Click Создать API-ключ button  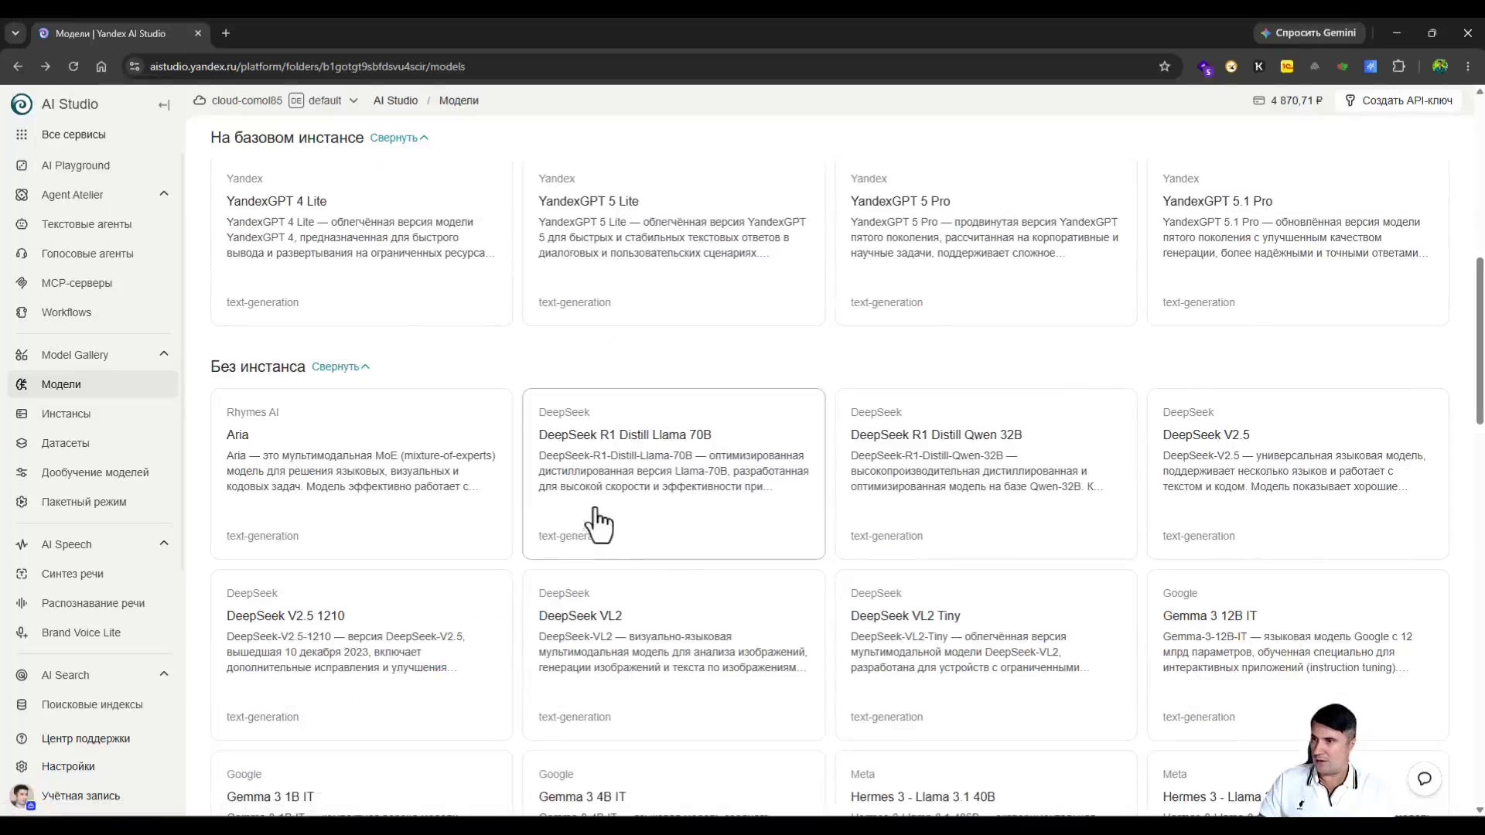1398,101
